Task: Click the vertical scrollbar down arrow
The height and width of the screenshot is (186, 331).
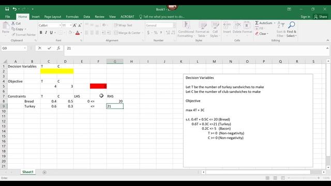Action: [x=328, y=167]
